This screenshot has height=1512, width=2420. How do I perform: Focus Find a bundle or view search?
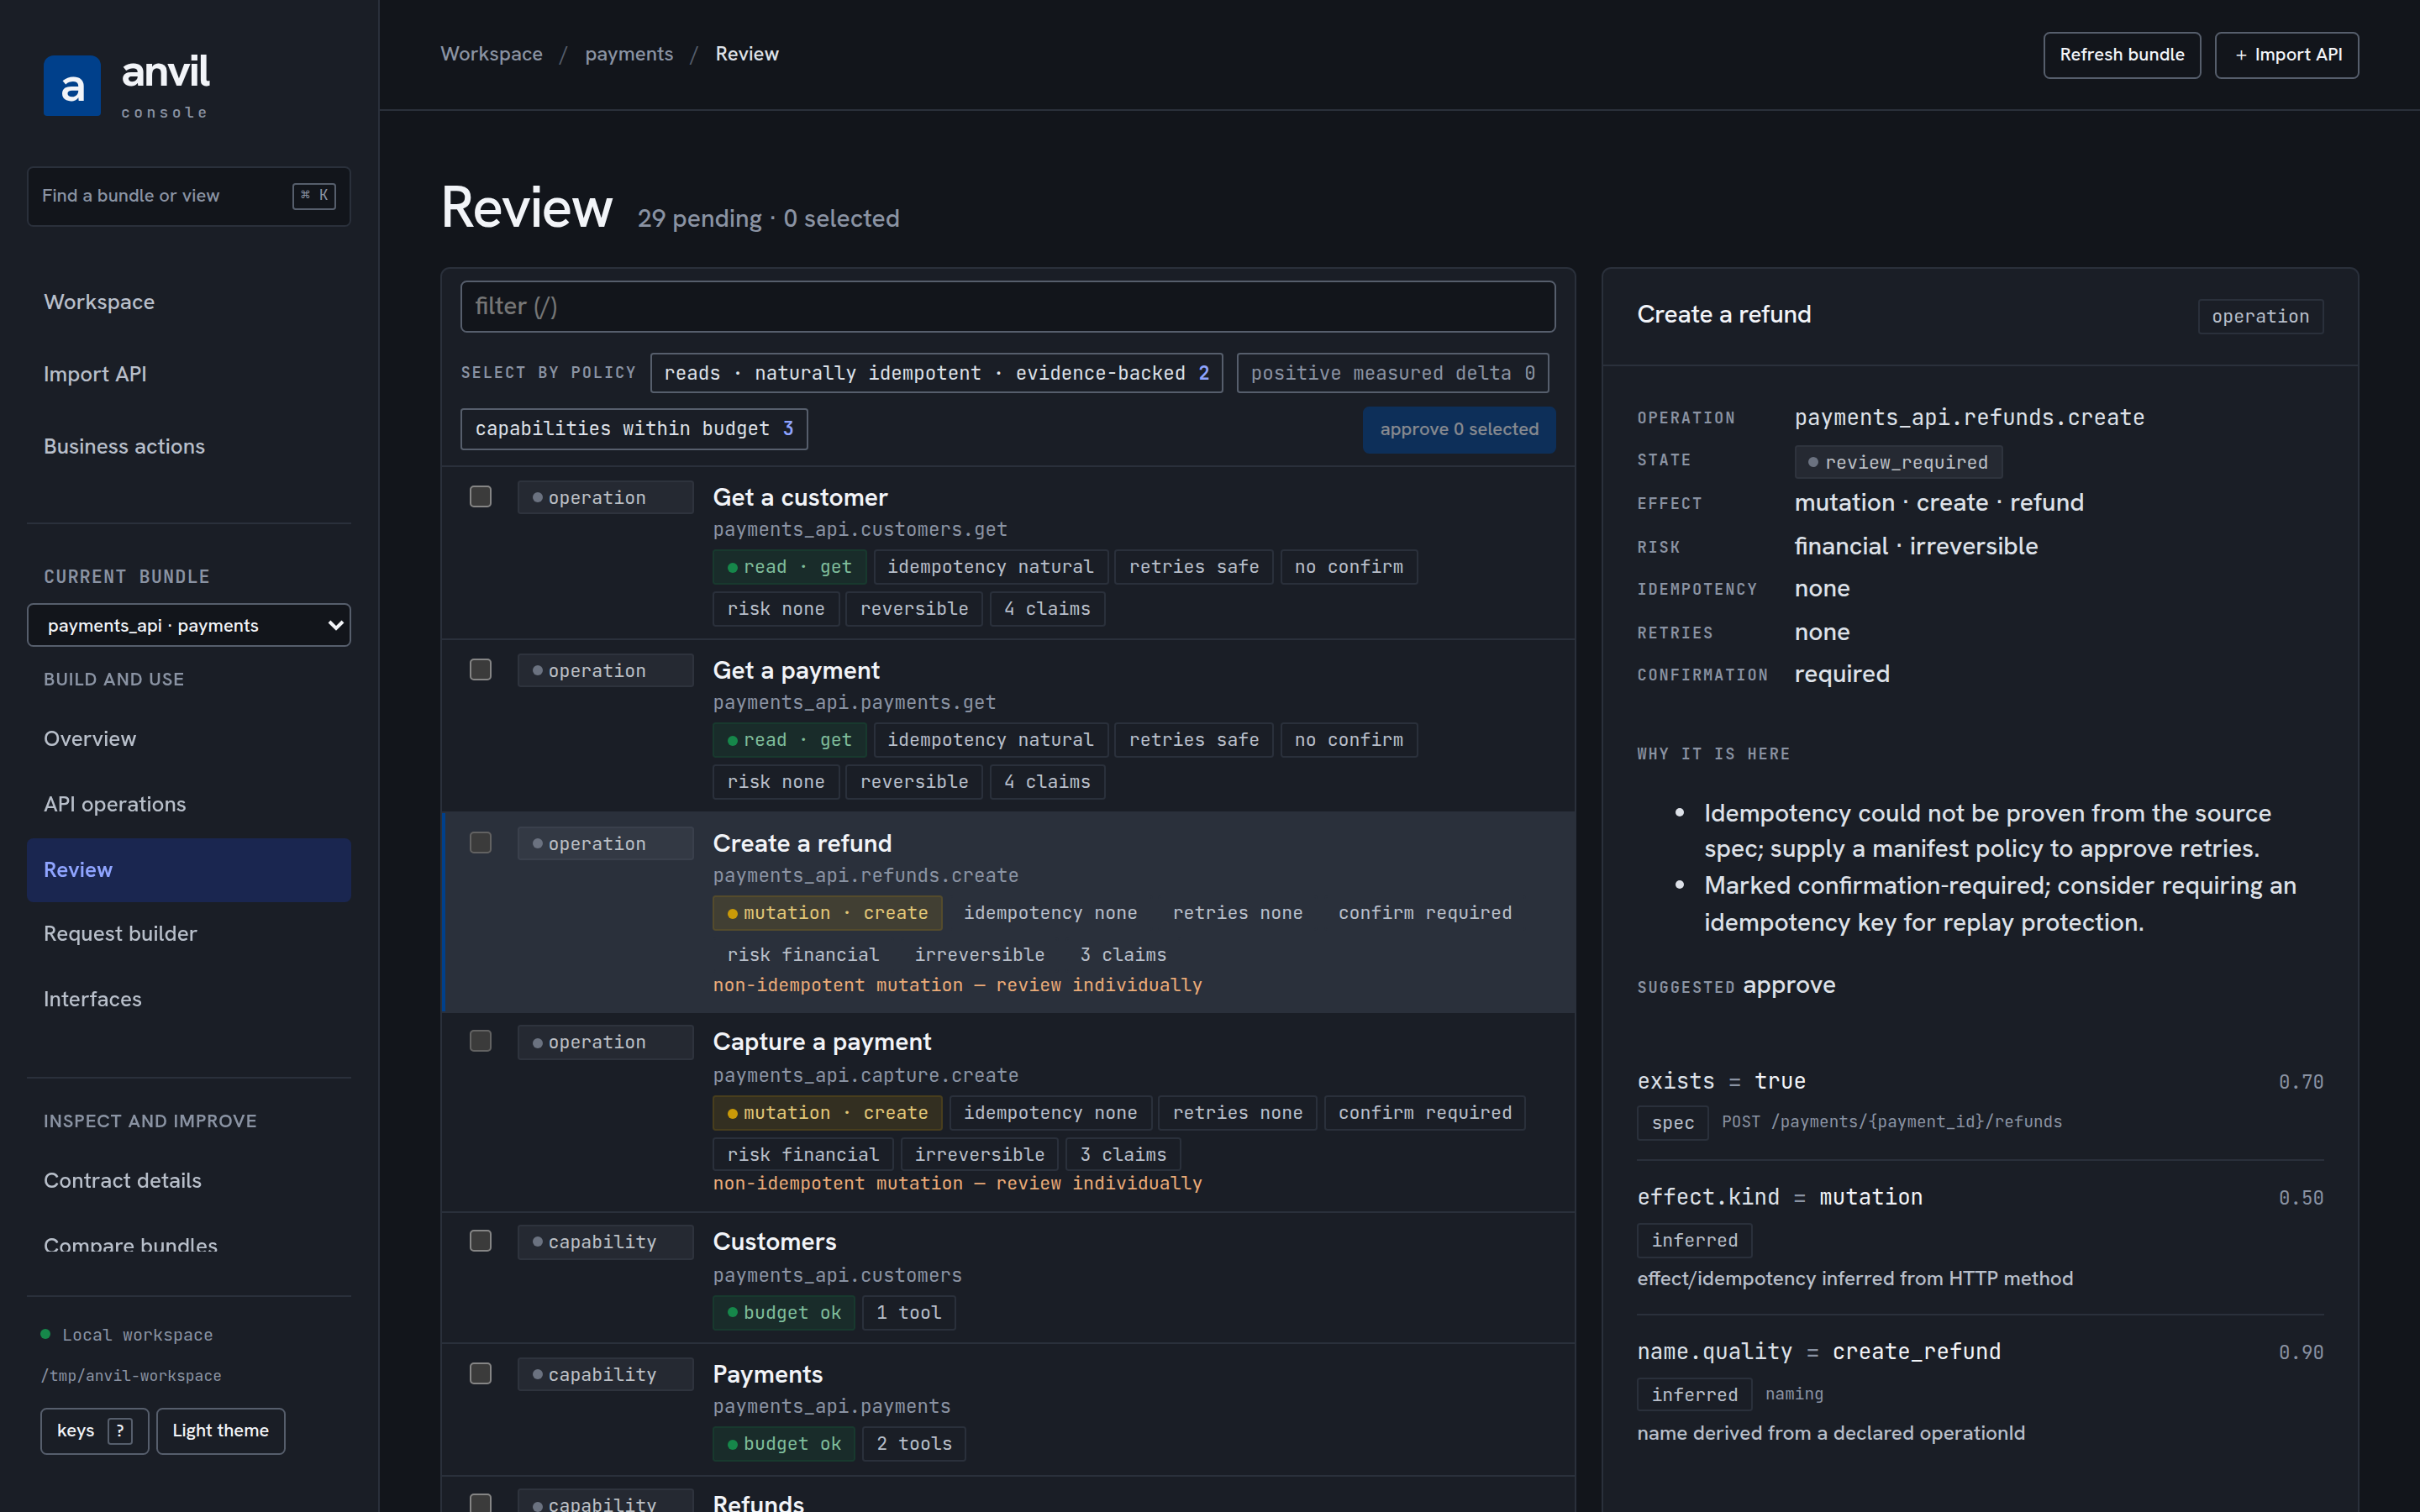point(189,196)
